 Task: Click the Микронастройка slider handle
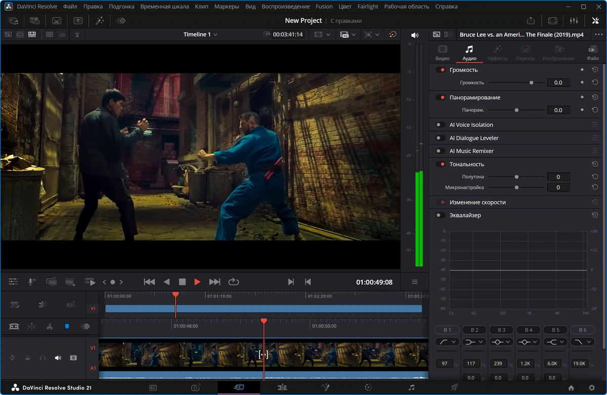click(516, 188)
